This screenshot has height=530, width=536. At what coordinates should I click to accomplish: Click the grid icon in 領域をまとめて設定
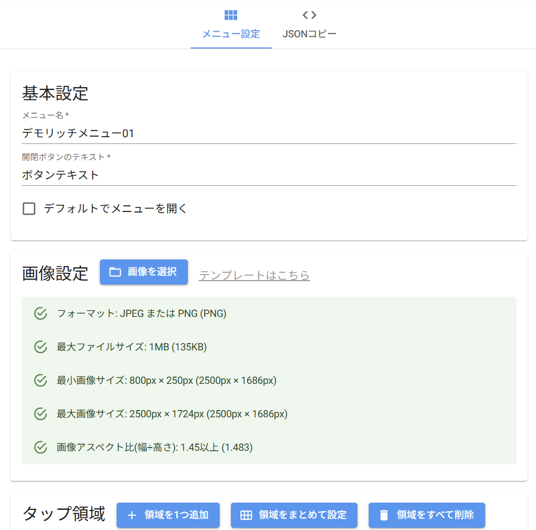(246, 515)
